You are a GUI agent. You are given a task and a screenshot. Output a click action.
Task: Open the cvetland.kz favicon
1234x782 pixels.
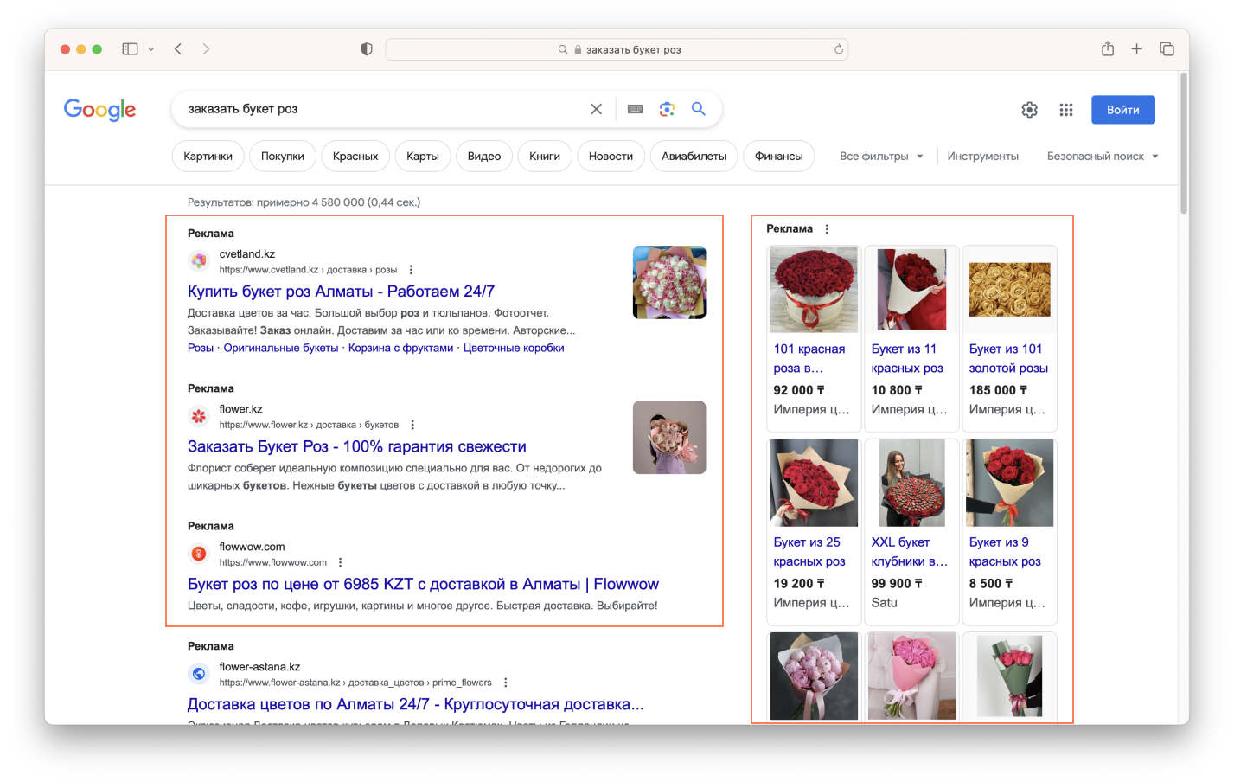pos(199,260)
